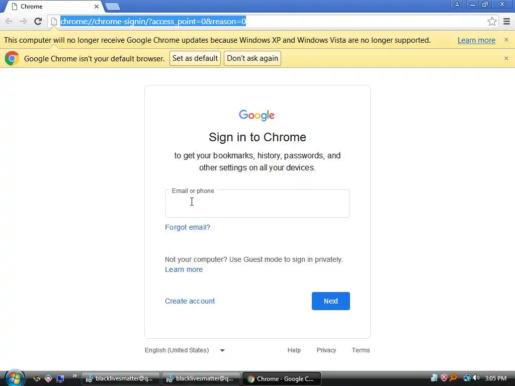Select the Chrome tab
Viewport: 515px width, 386px height.
coord(54,7)
